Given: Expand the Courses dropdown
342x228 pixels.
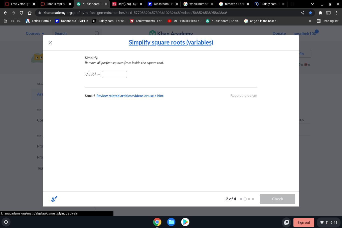Looking at the screenshot, I should [35, 33].
